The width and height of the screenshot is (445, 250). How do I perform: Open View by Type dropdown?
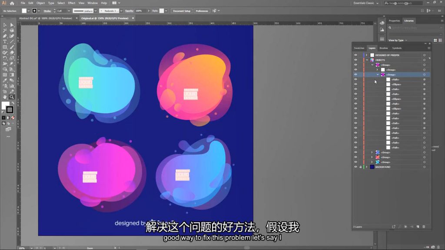(x=398, y=40)
